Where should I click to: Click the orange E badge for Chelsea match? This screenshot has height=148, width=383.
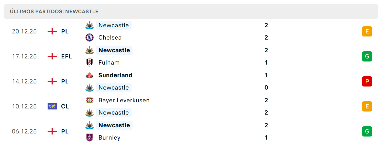(367, 31)
